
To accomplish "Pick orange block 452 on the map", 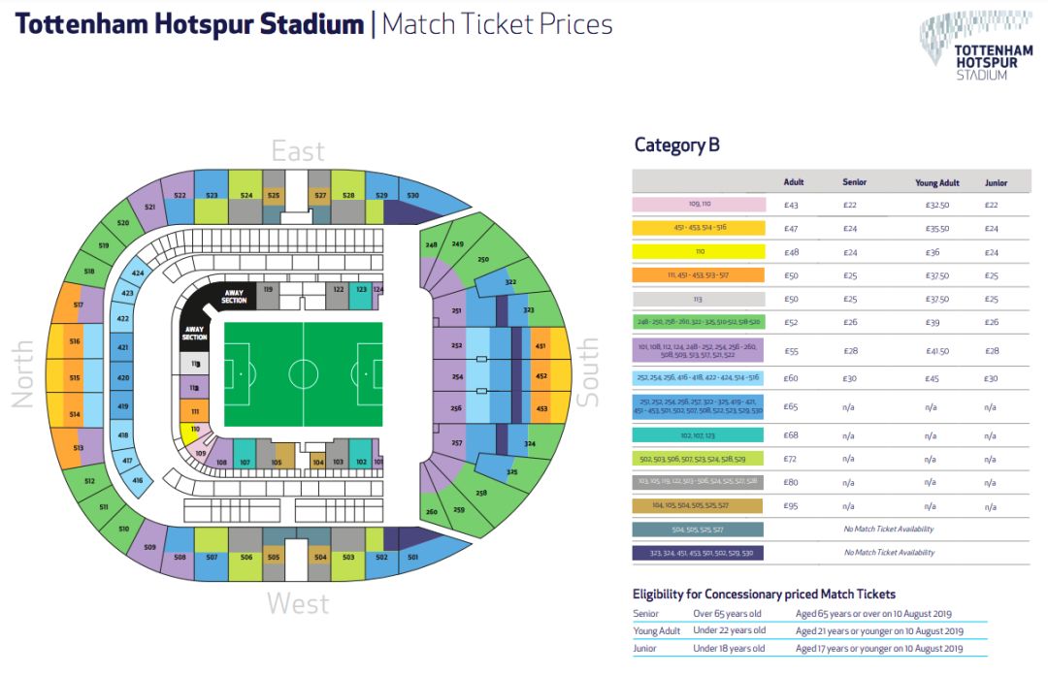I will (x=540, y=375).
